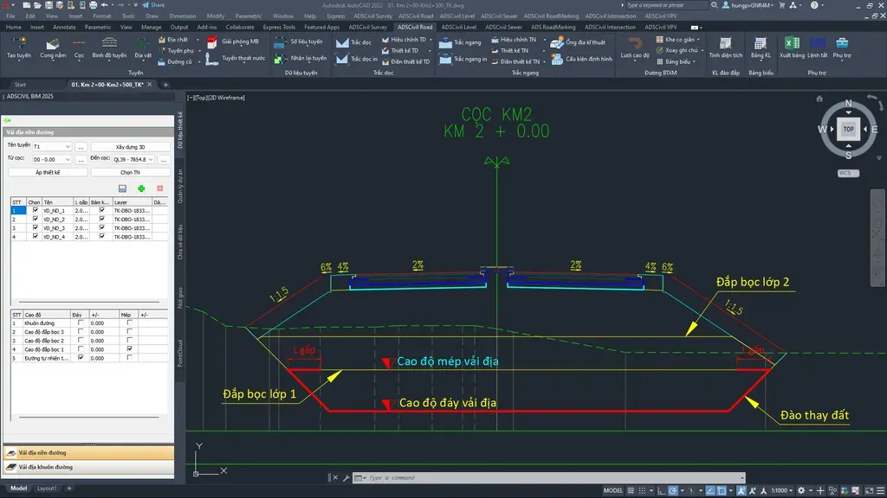Uncheck Chọn for row VD_ND_1

pyautogui.click(x=35, y=211)
